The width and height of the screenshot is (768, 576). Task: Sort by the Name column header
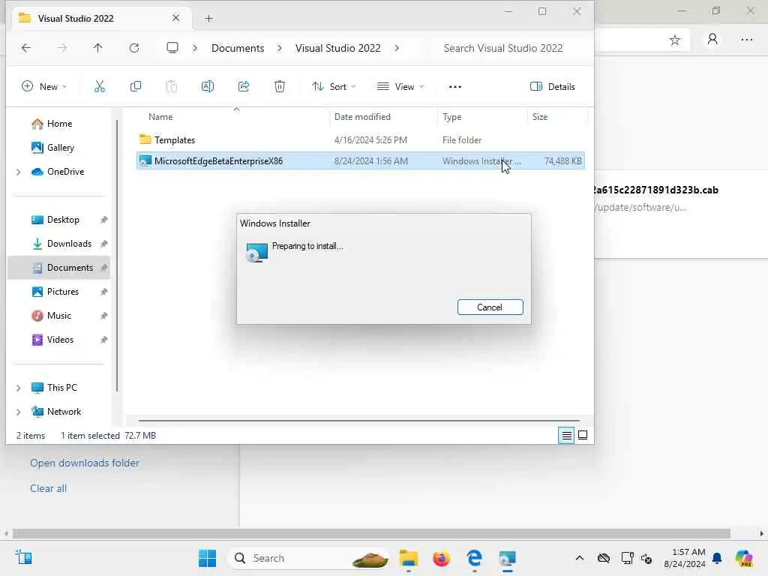160,116
